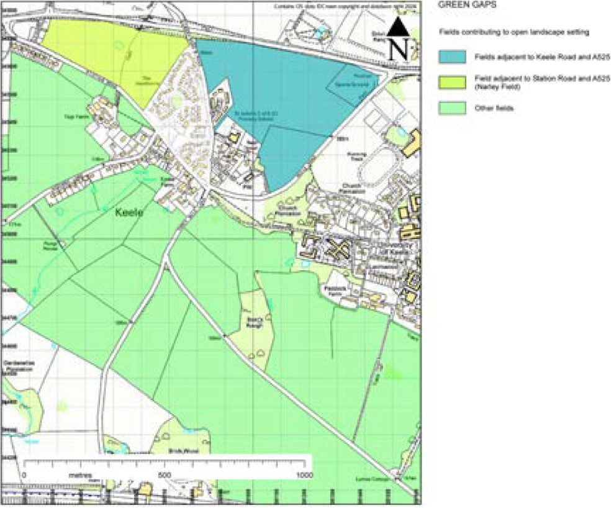
Task: Click the 'Bride Wood' woodland label
Action: pos(183,451)
